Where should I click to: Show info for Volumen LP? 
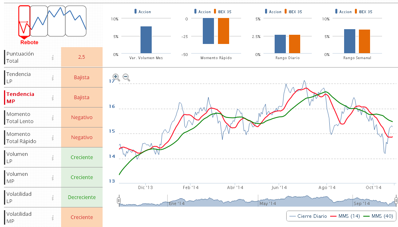click(x=53, y=158)
